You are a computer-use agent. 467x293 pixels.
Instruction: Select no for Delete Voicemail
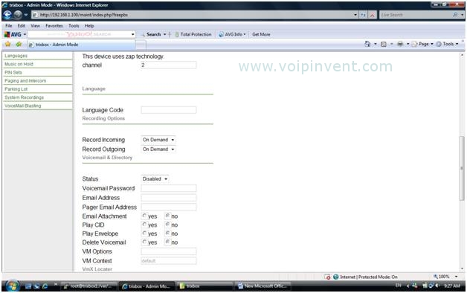(x=167, y=242)
